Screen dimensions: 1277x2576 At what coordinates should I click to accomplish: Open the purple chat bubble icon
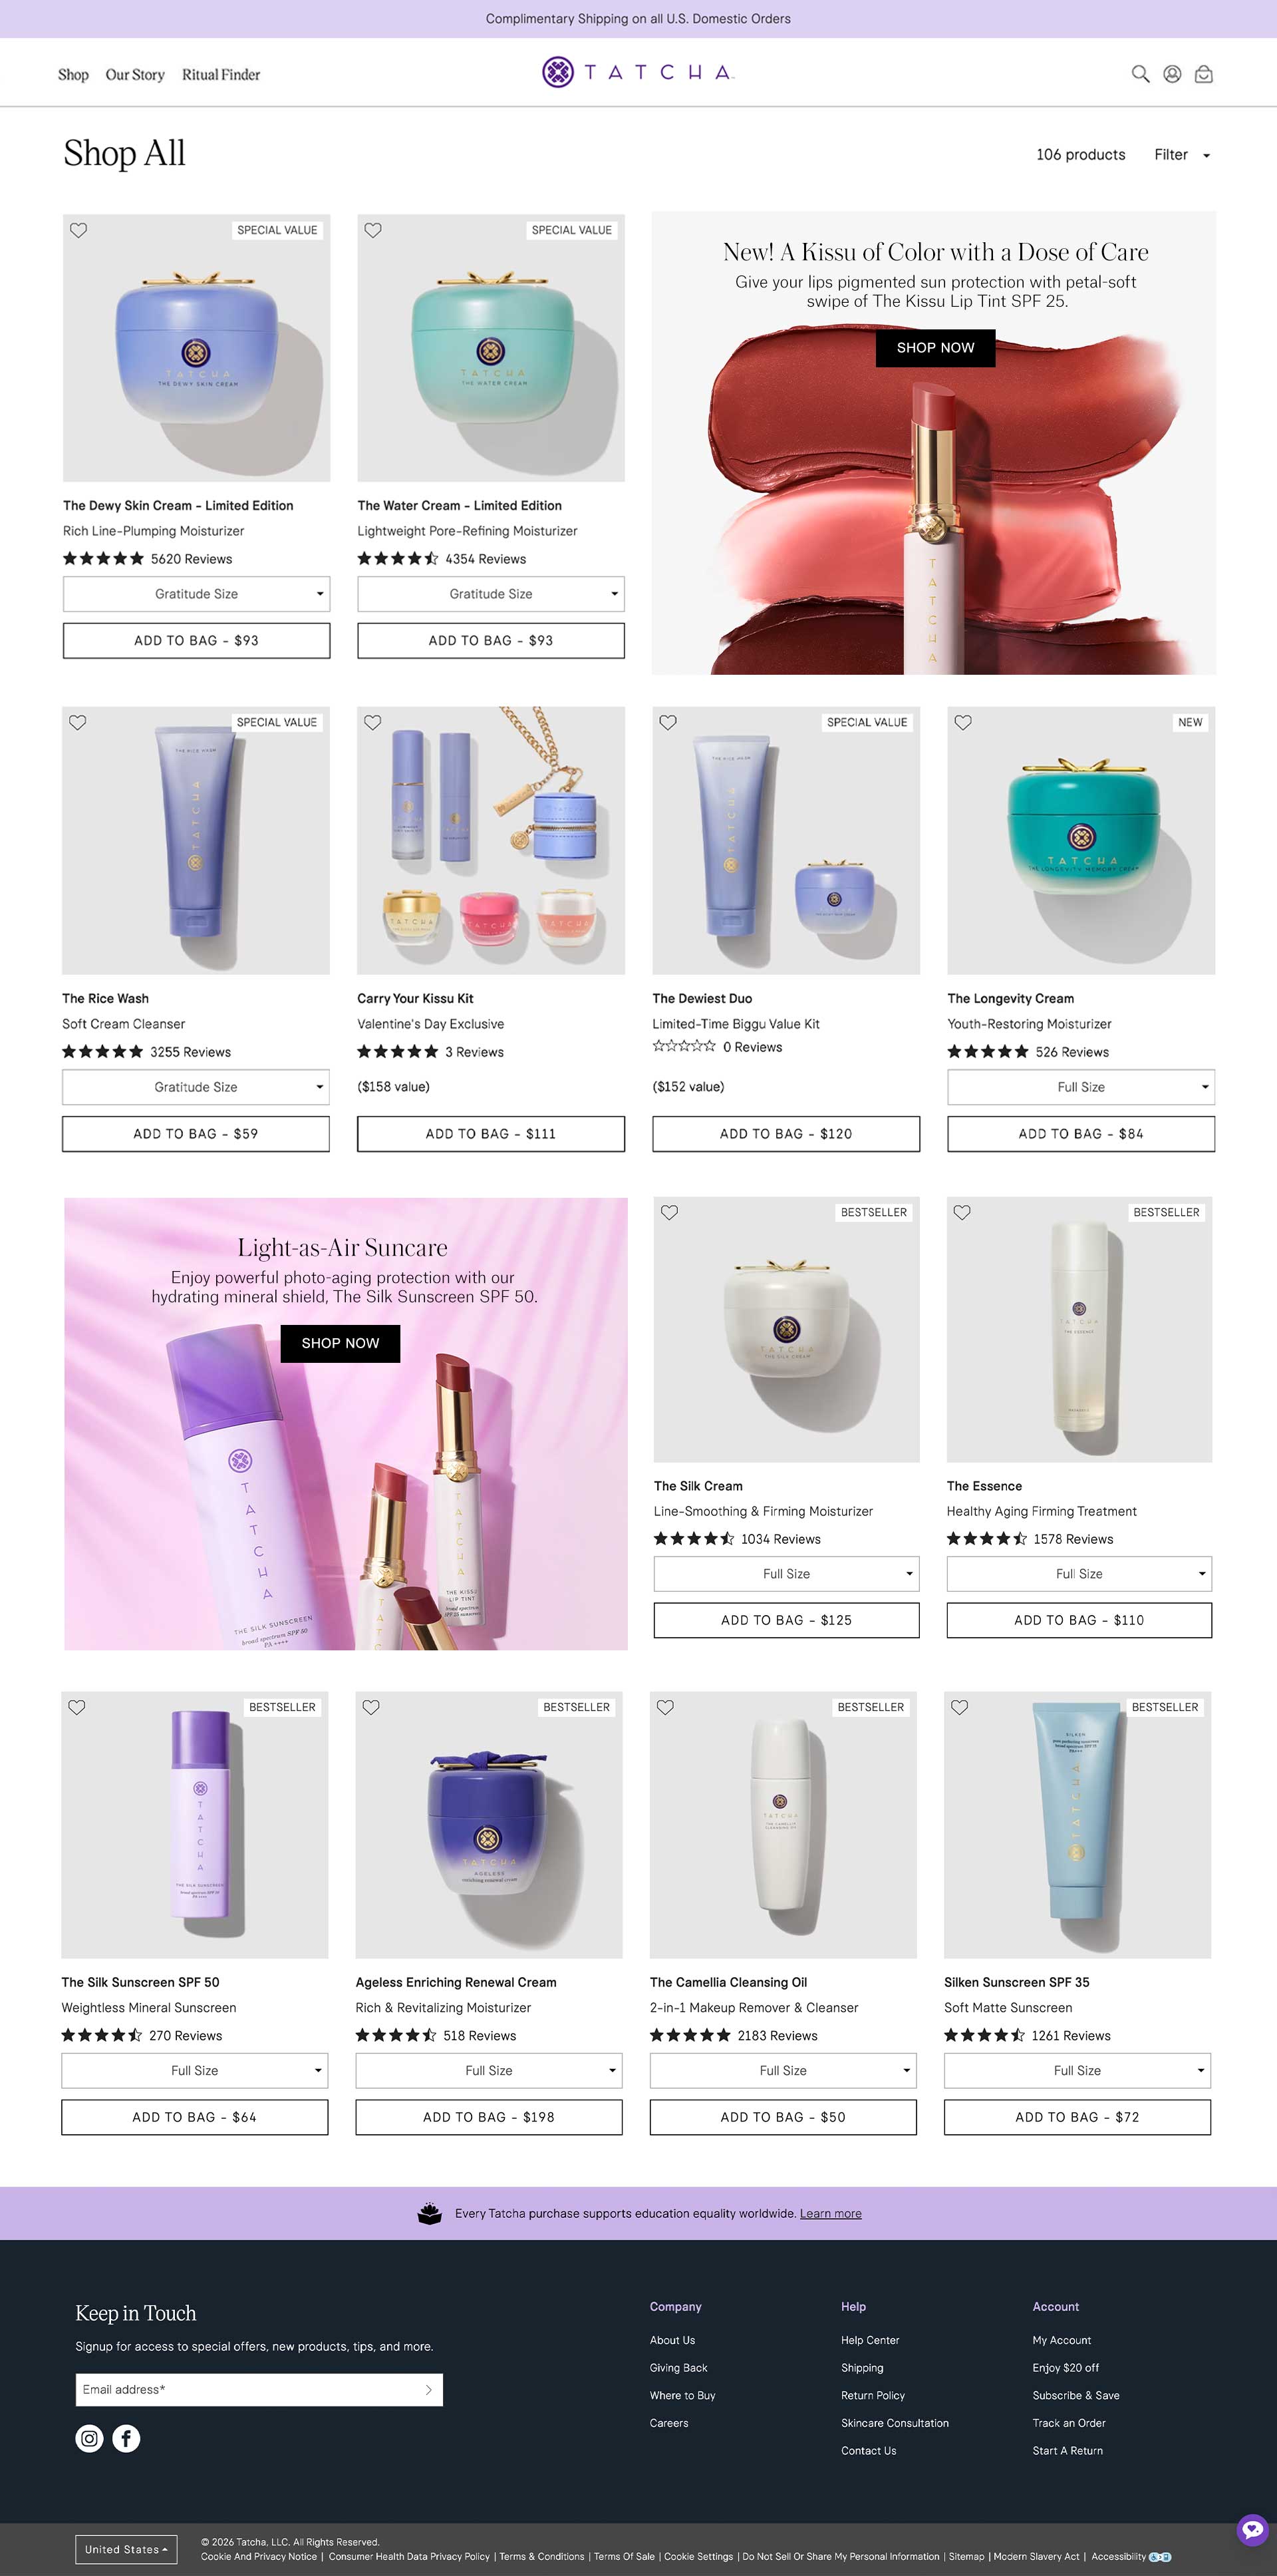point(1252,2529)
